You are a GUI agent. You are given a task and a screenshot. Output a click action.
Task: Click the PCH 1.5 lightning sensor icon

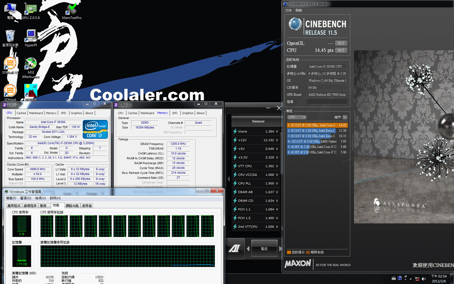click(235, 218)
